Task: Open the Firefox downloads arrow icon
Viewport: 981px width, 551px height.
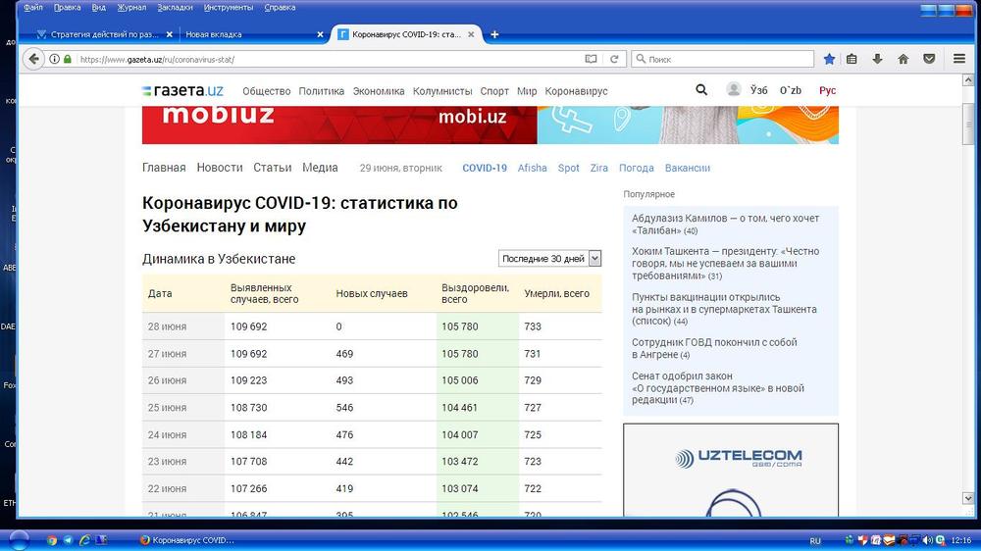Action: click(x=877, y=59)
